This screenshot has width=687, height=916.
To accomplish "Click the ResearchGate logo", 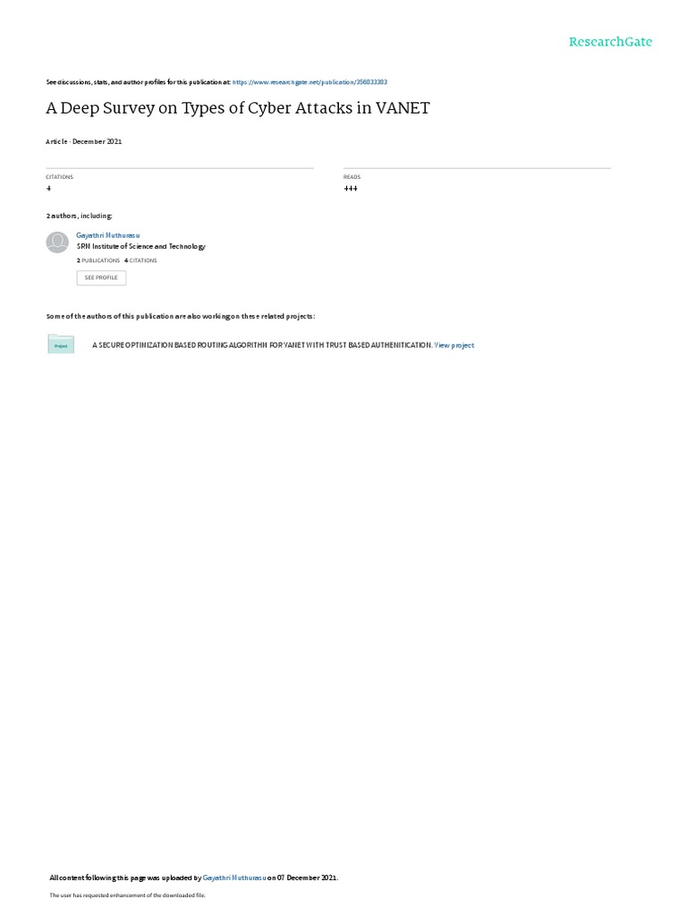I will pyautogui.click(x=610, y=41).
